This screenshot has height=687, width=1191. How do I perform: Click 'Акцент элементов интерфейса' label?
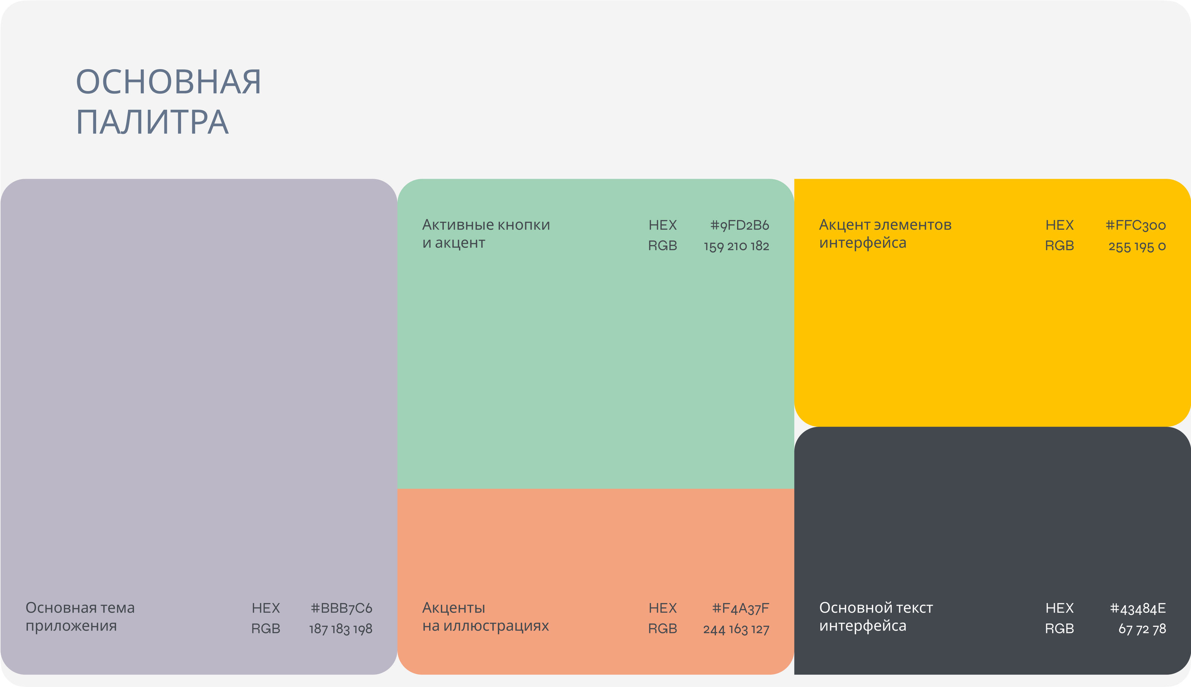pos(885,234)
